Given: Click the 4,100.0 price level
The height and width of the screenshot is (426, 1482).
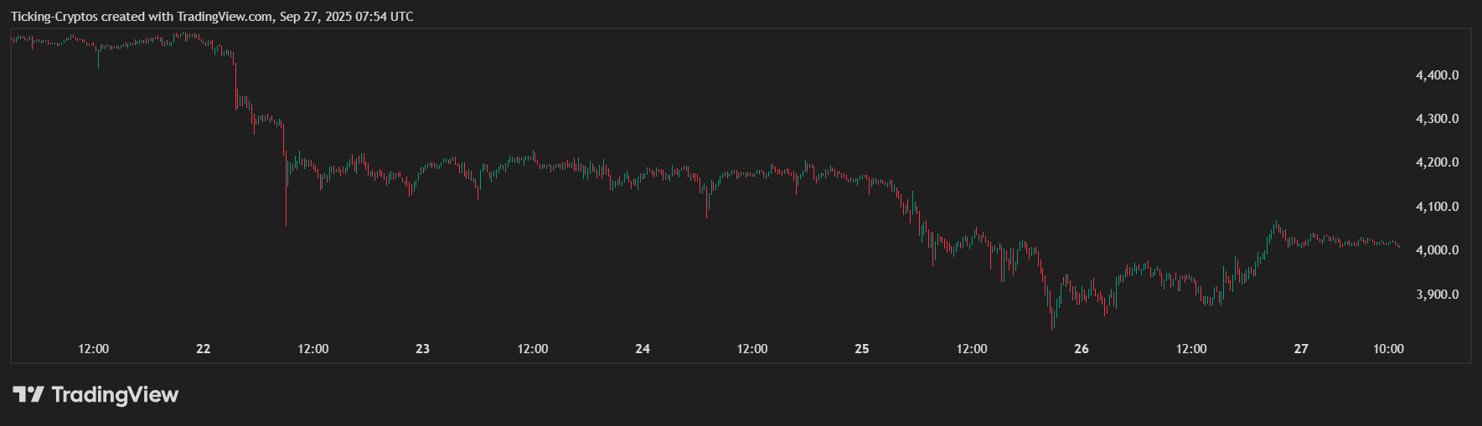Looking at the screenshot, I should click(1437, 207).
